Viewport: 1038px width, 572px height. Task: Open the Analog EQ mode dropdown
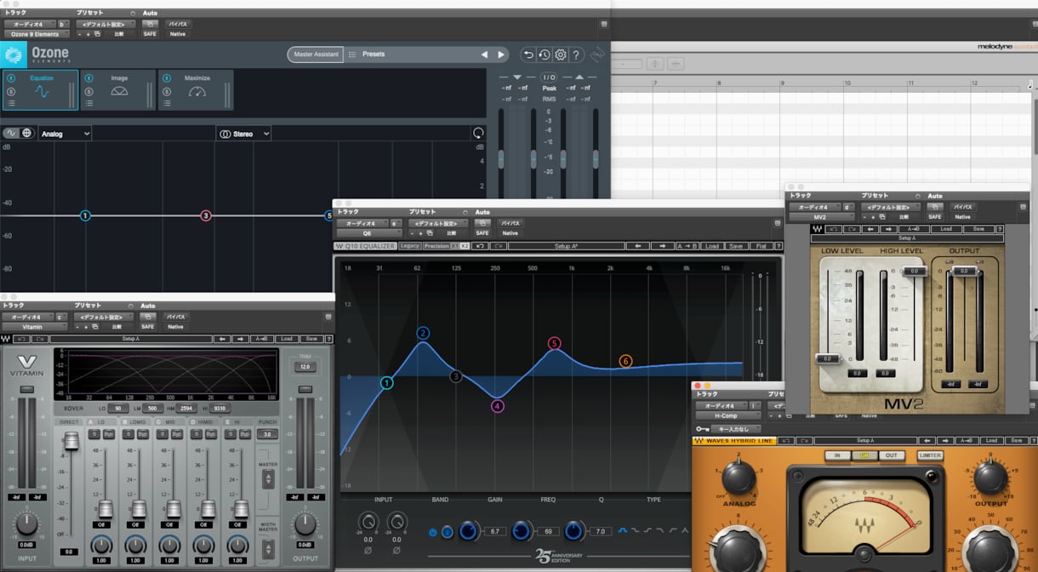coord(64,134)
